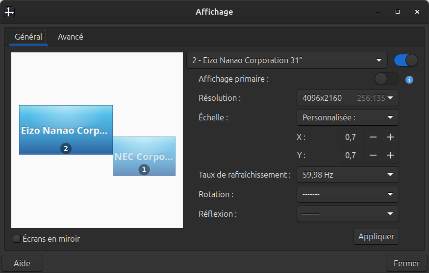Select the NEC monitor in layout preview

coord(144,156)
